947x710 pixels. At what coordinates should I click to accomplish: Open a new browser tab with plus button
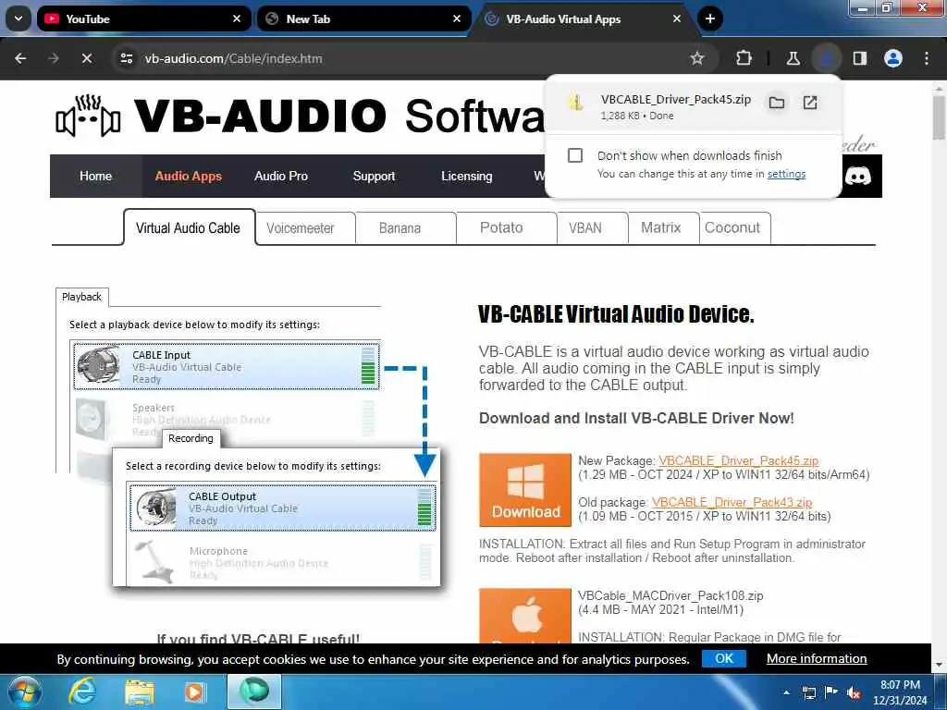click(x=710, y=18)
